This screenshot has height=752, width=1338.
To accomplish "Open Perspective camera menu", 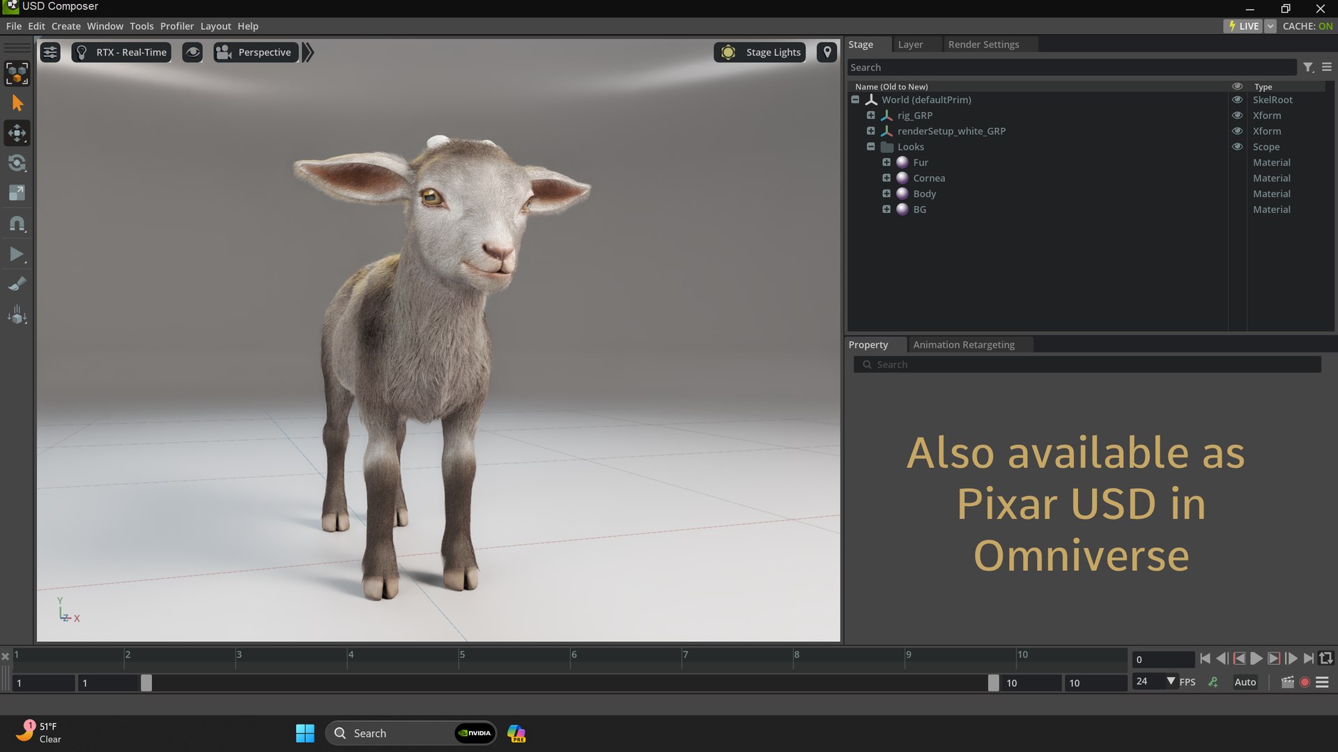I will (x=256, y=52).
